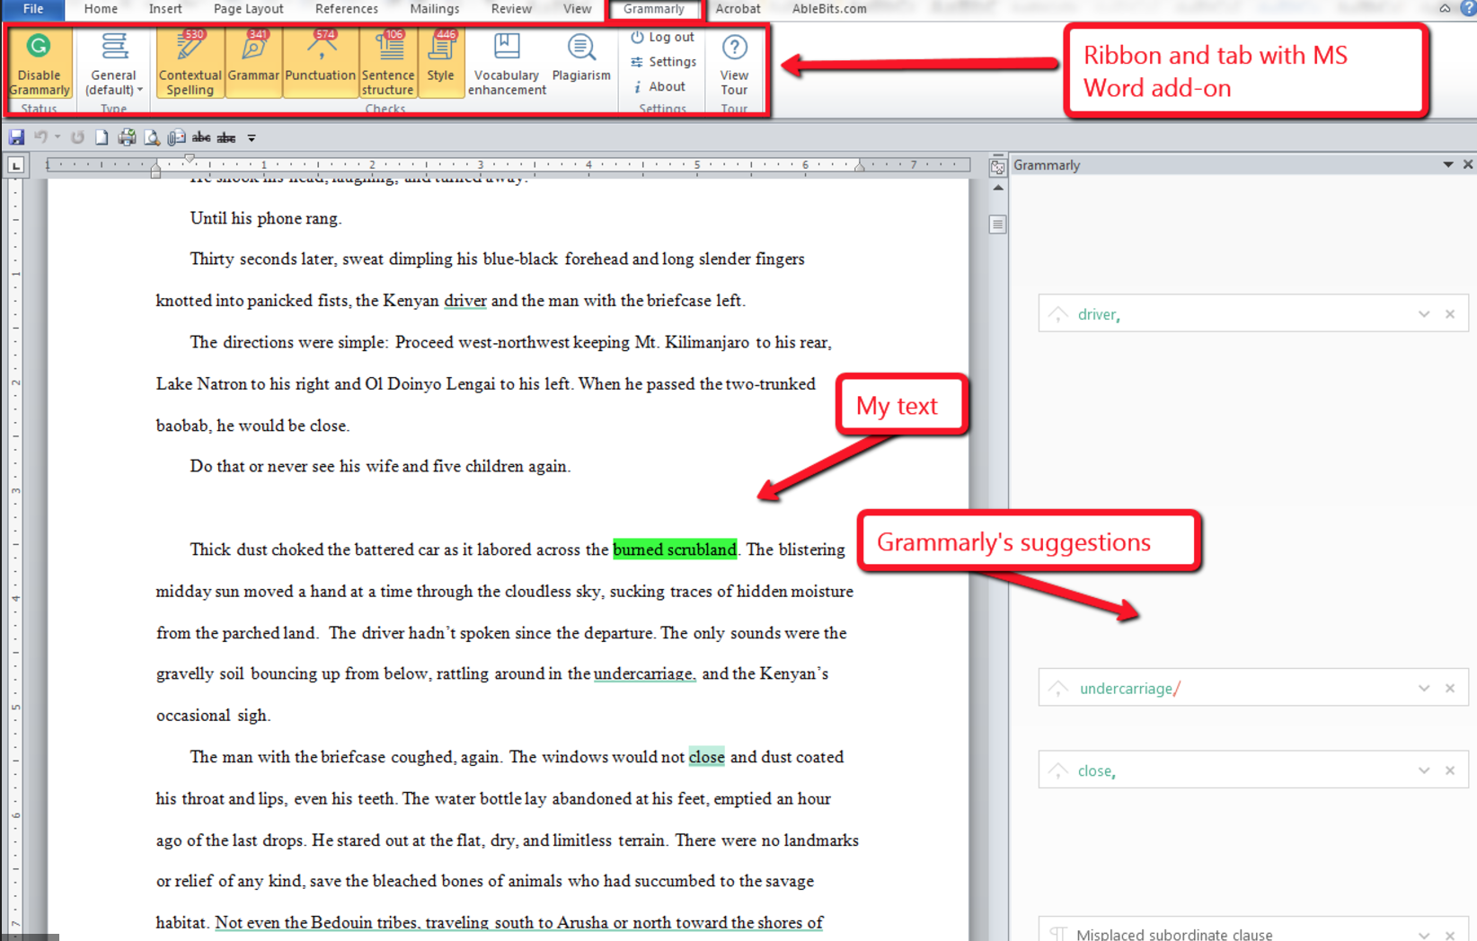Screen dimensions: 1477x941
Task: Open the References tab
Action: click(347, 9)
